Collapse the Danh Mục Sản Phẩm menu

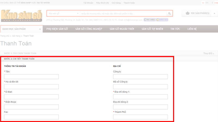tap(40, 29)
